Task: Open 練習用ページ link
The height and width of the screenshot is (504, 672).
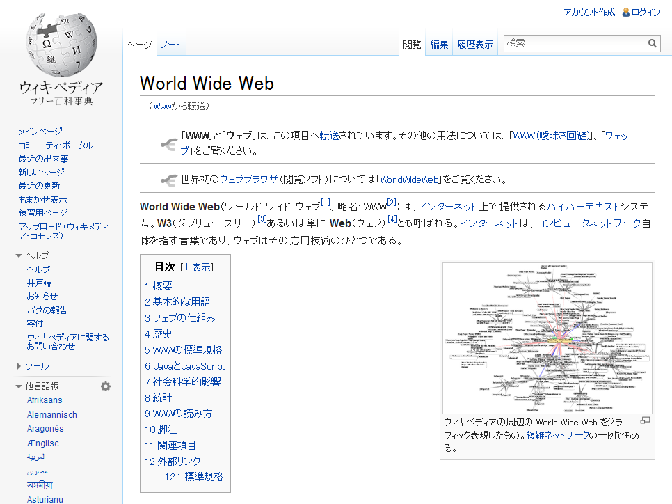Action: [43, 213]
